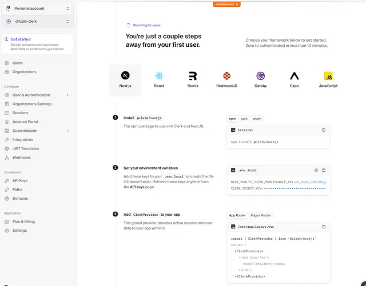366x286 pixels.
Task: Copy the /src/app/layout.tsx code snippet
Action: point(324,227)
